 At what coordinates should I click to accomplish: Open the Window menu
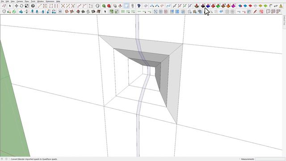tap(41, 1)
